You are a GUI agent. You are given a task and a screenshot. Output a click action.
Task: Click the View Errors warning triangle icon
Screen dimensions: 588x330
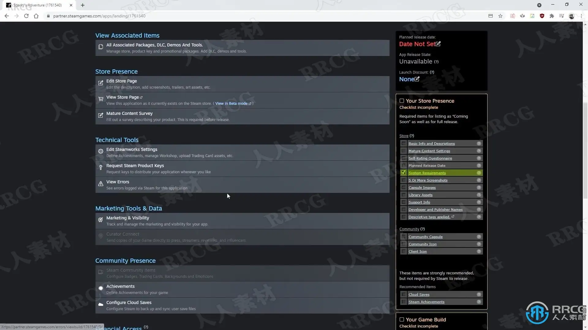100,184
